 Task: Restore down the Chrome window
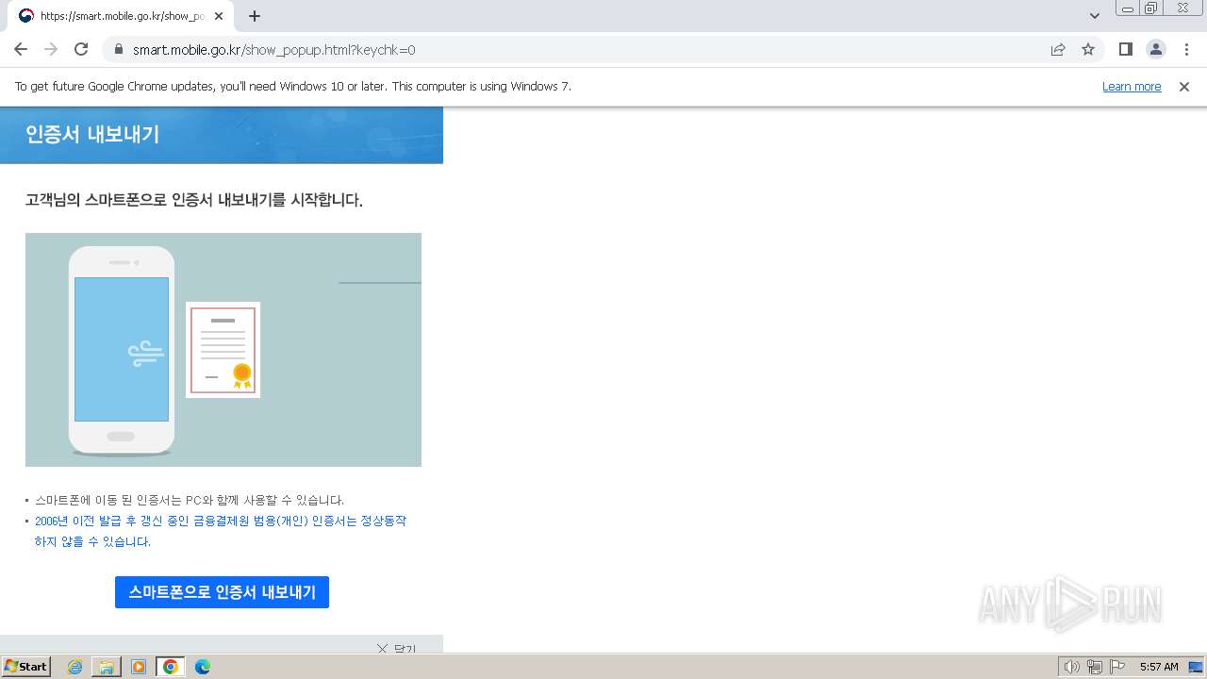point(1152,8)
